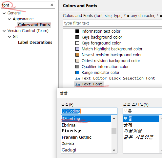162x158 pixels.
Task: Select the Appearance tree item
Action: click(x=23, y=19)
